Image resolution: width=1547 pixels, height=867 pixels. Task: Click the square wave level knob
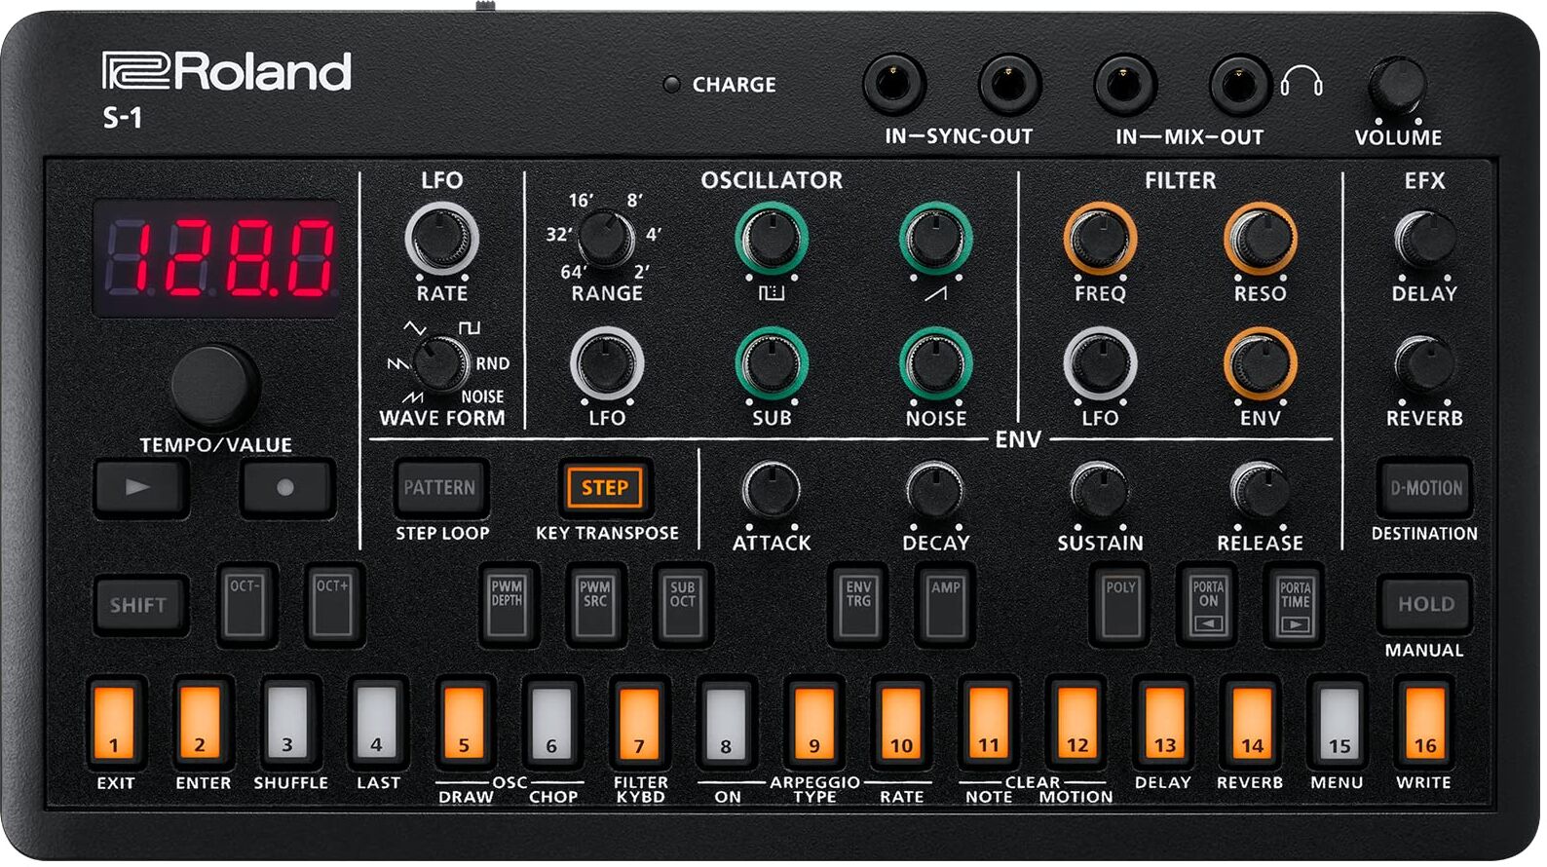tap(772, 239)
